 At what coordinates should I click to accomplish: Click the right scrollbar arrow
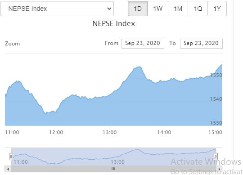(219, 169)
